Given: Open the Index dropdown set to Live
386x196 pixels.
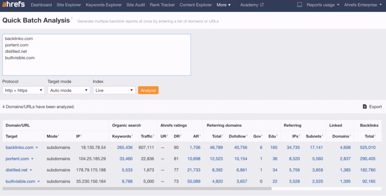Looking at the screenshot, I should [x=114, y=90].
